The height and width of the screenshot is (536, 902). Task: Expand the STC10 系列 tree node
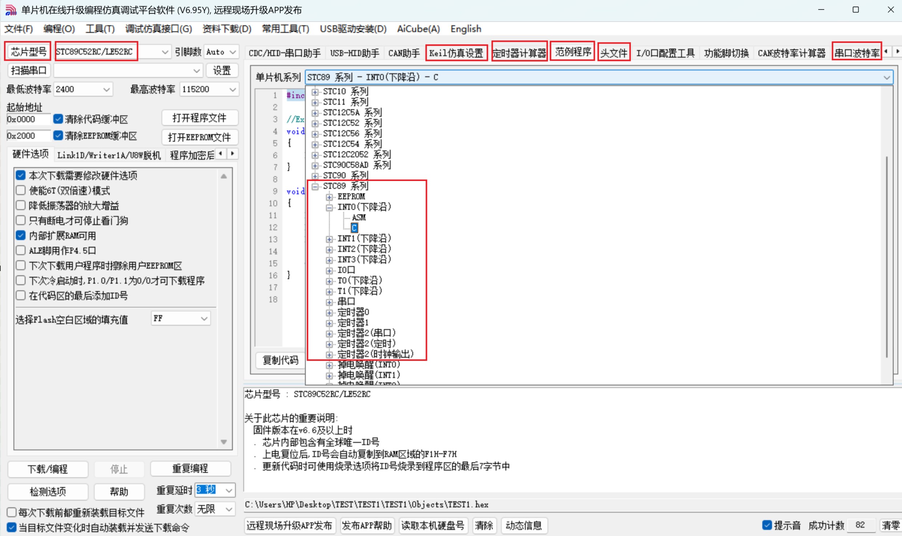point(315,92)
